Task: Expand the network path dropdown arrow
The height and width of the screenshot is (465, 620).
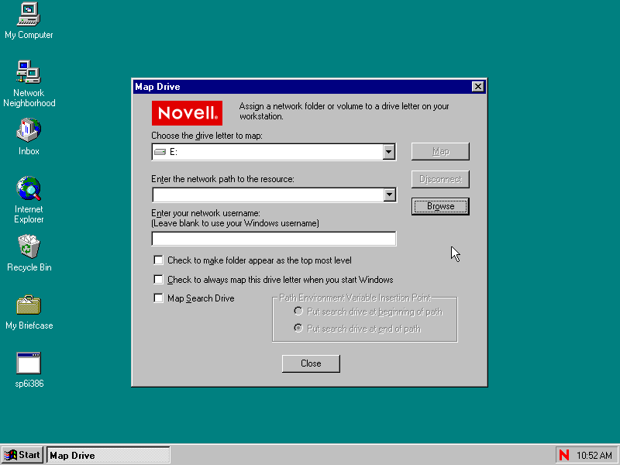Action: [390, 195]
